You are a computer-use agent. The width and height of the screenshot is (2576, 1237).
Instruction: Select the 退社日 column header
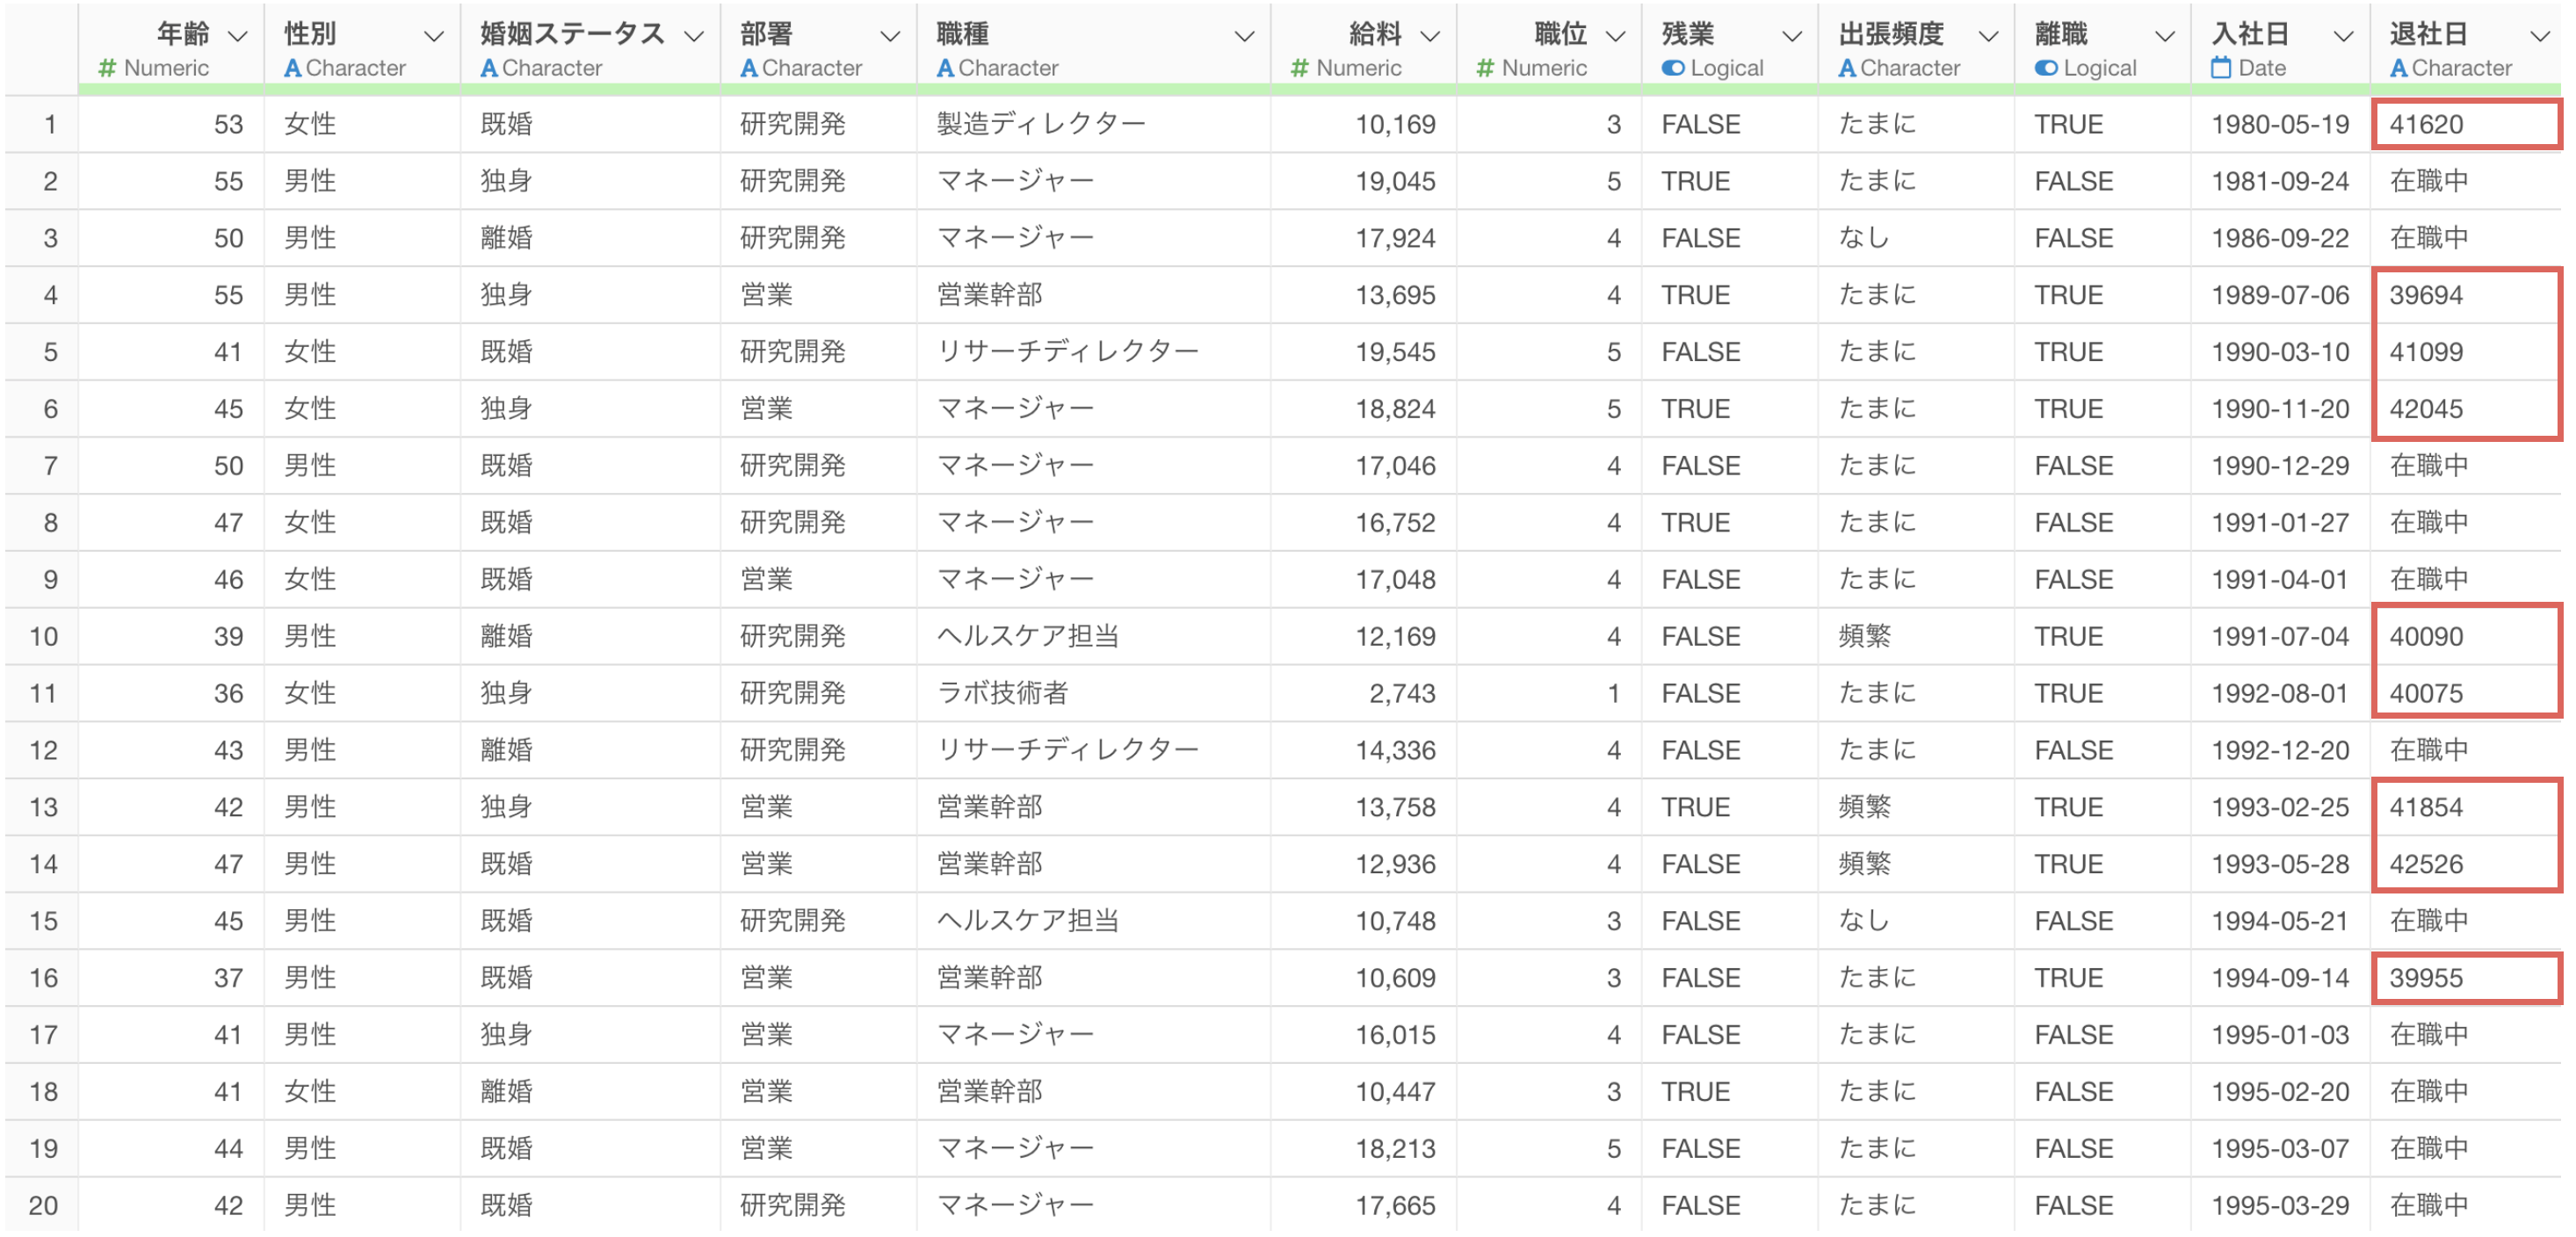click(2466, 48)
